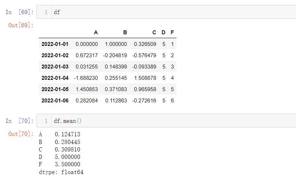Screen dimensions: 296x179
Task: Select the row index 2022-01-03
Action: click(55, 66)
